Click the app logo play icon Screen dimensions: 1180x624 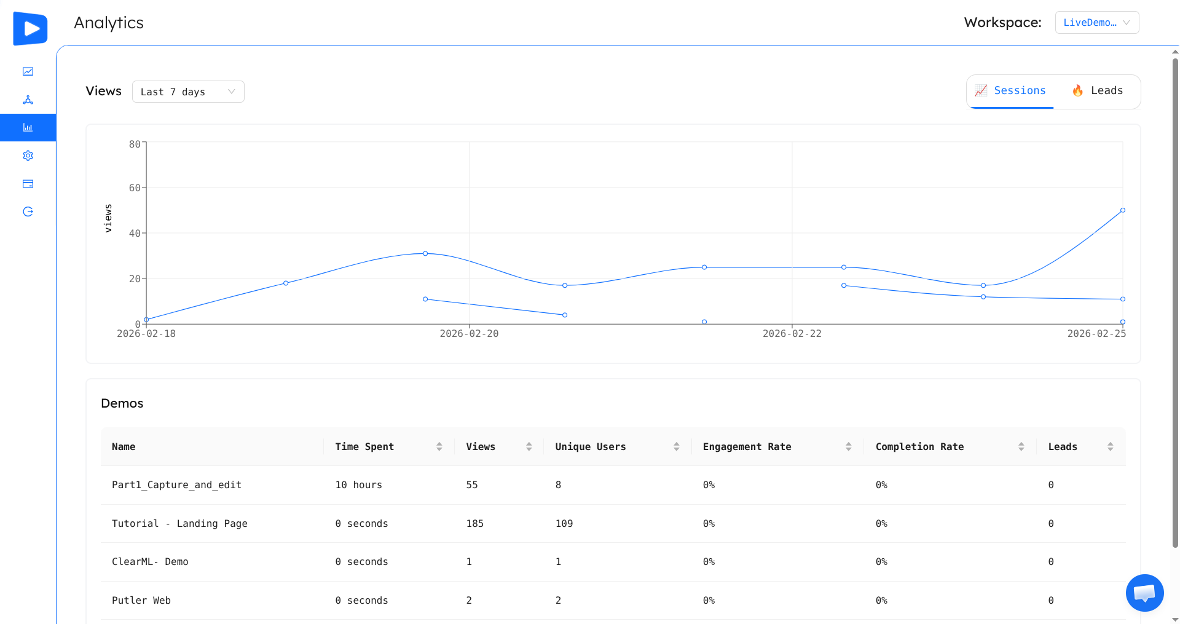click(30, 28)
